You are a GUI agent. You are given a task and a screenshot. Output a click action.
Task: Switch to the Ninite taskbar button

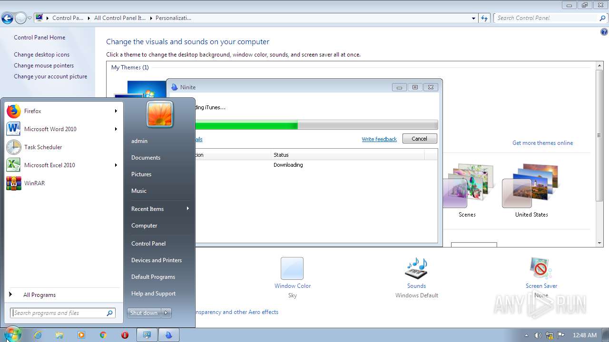pyautogui.click(x=168, y=335)
